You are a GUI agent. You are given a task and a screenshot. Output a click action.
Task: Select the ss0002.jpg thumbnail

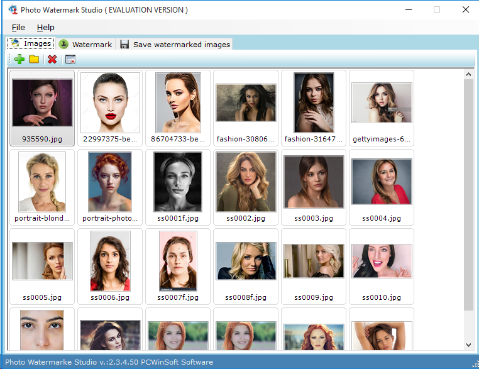pos(246,187)
